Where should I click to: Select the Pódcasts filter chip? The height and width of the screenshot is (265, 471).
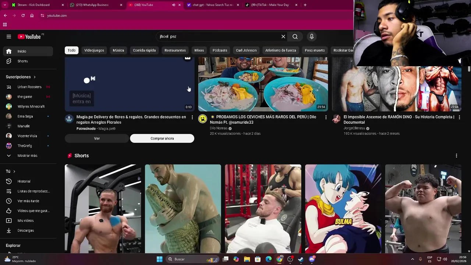coord(220,50)
